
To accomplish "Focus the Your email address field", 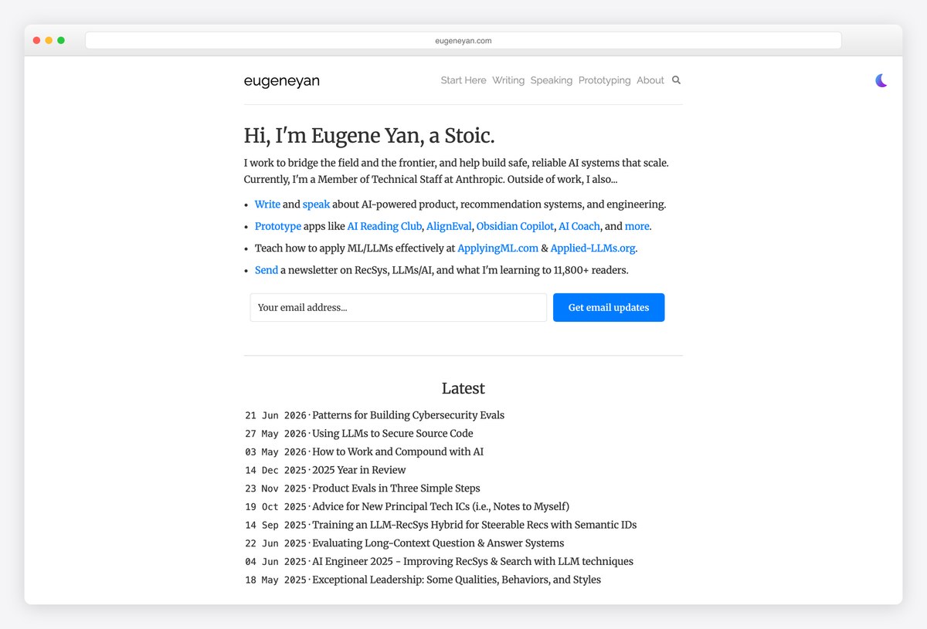I will coord(399,307).
